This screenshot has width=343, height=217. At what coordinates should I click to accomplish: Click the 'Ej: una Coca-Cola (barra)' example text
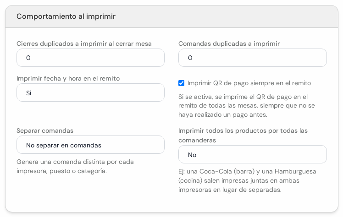click(x=247, y=180)
